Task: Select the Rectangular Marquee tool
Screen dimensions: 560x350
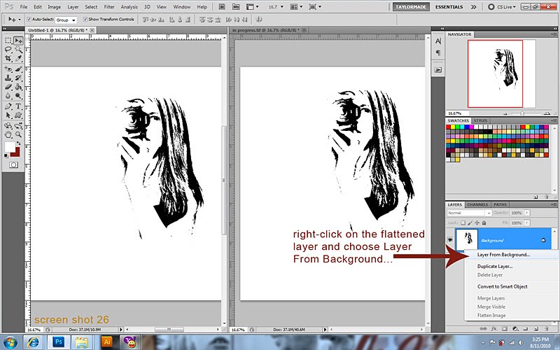Action: (8, 41)
